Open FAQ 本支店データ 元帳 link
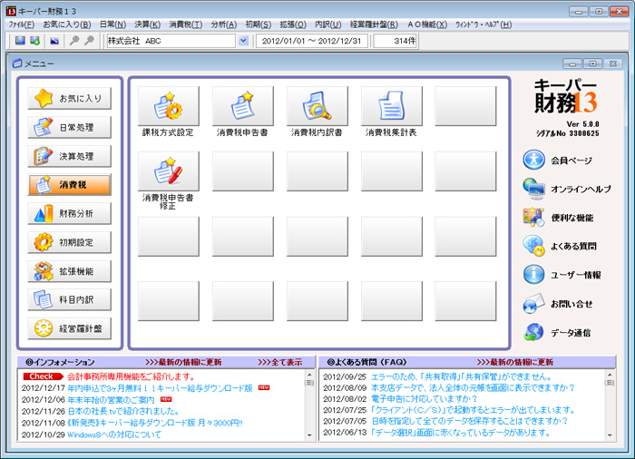The height and width of the screenshot is (459, 635). point(473,387)
